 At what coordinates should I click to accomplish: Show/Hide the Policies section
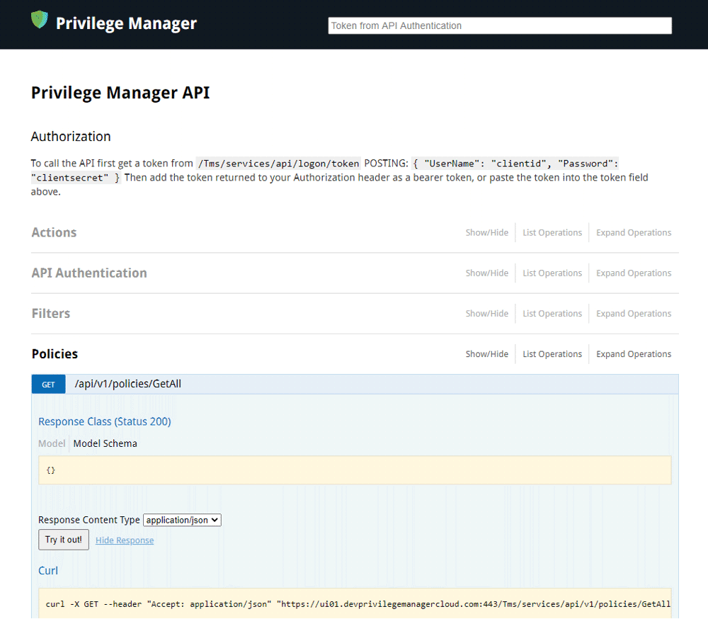click(487, 353)
